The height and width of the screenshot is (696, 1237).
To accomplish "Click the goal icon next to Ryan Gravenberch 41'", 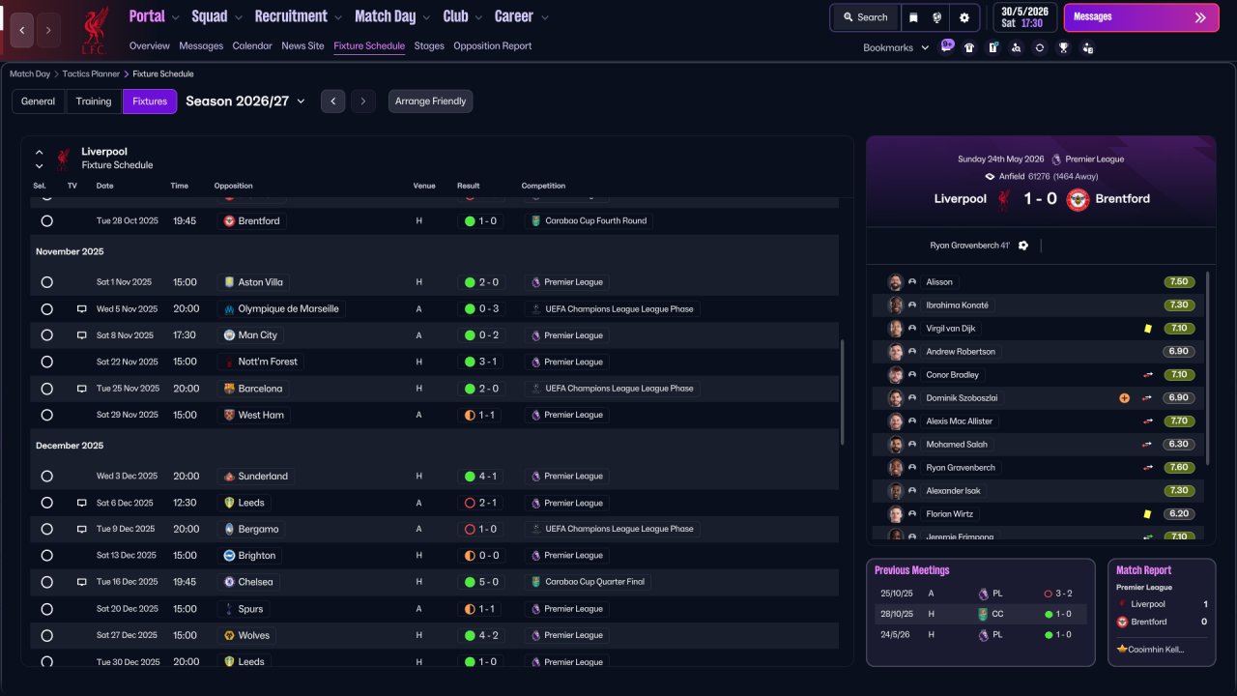I will pos(1023,246).
